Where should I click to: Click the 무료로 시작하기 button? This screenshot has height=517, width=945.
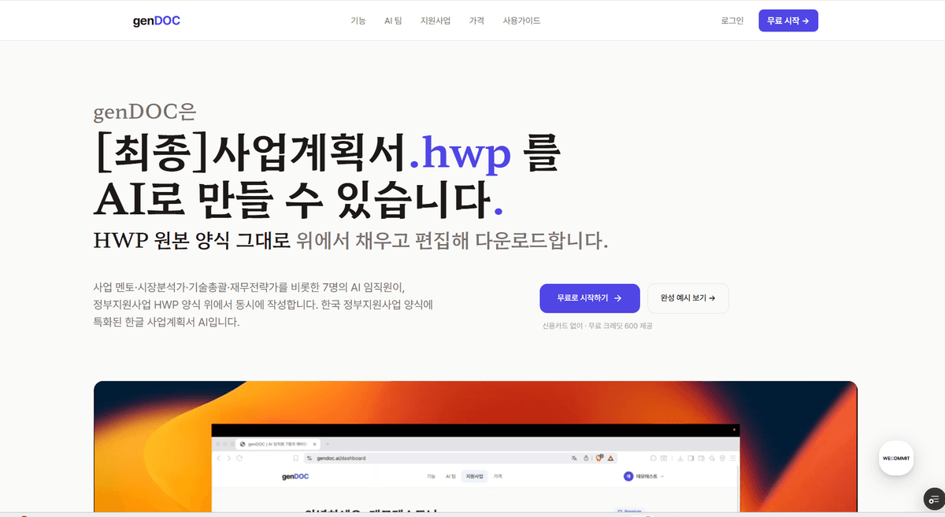click(x=590, y=298)
